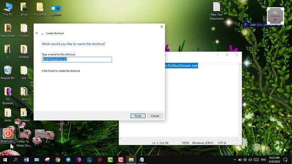This screenshot has width=292, height=164.
Task: Select the folder named v
Action: tap(8, 51)
